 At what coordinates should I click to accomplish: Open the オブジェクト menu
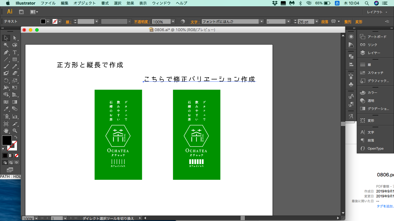tap(85, 3)
